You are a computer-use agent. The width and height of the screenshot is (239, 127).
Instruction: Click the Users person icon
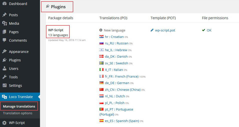coord(4,68)
